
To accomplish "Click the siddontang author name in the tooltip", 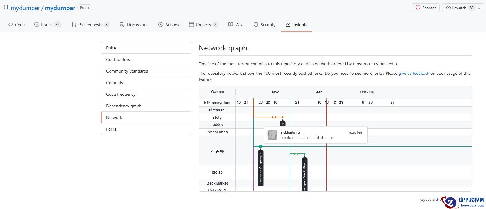I will pyautogui.click(x=290, y=132).
